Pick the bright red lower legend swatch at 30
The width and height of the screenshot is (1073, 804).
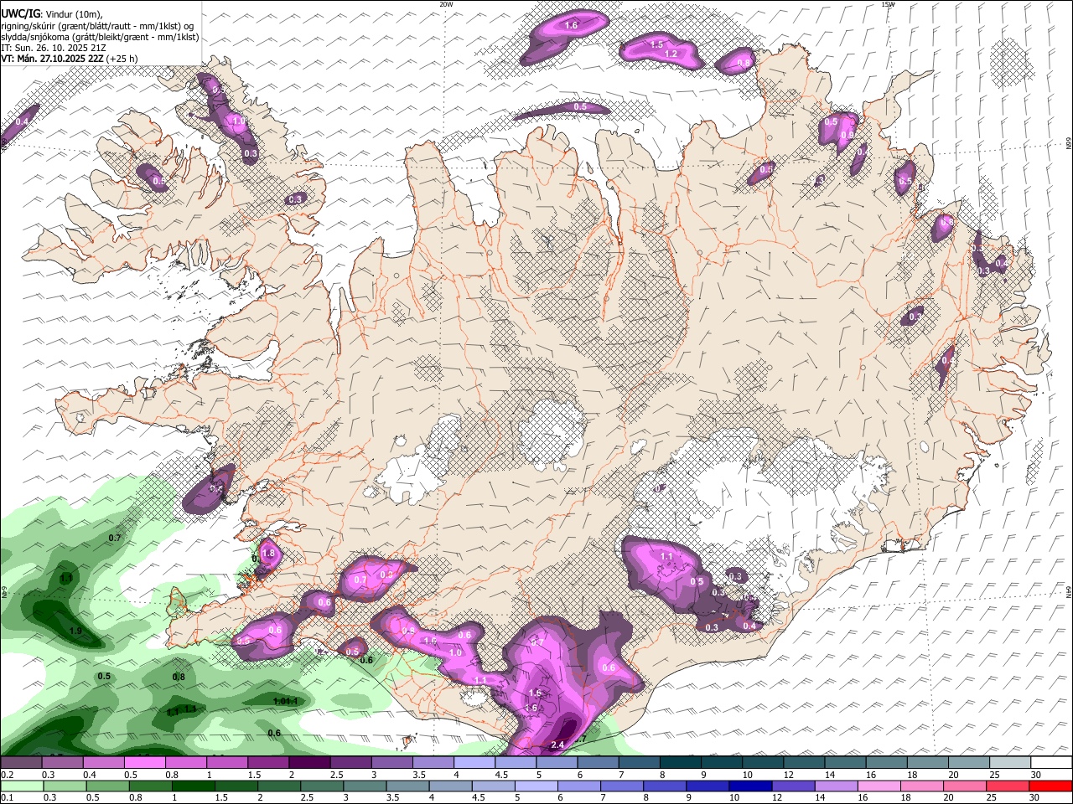pyautogui.click(x=1050, y=786)
